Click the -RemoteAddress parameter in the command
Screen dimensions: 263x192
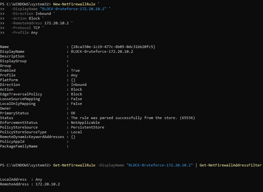pos(26,23)
